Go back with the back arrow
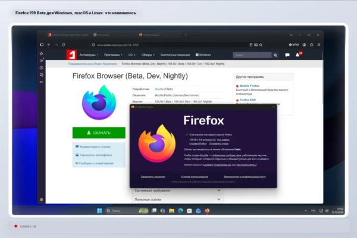Viewport: 357px width, 238px height. click(x=49, y=45)
